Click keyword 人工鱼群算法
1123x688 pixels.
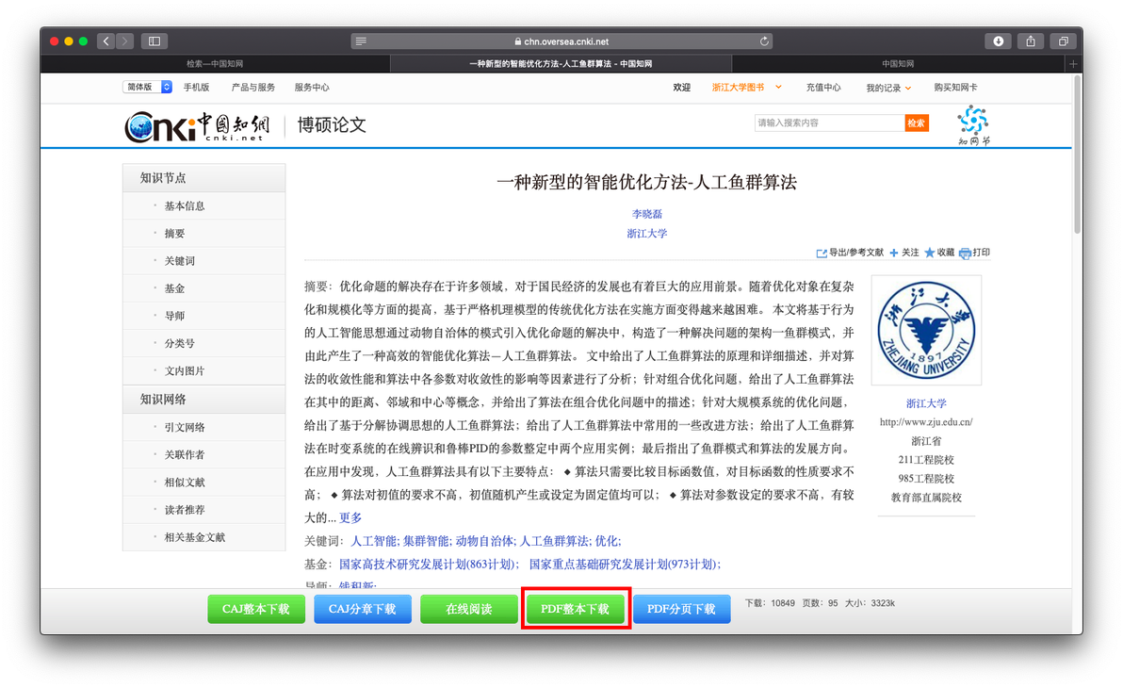[x=554, y=541]
